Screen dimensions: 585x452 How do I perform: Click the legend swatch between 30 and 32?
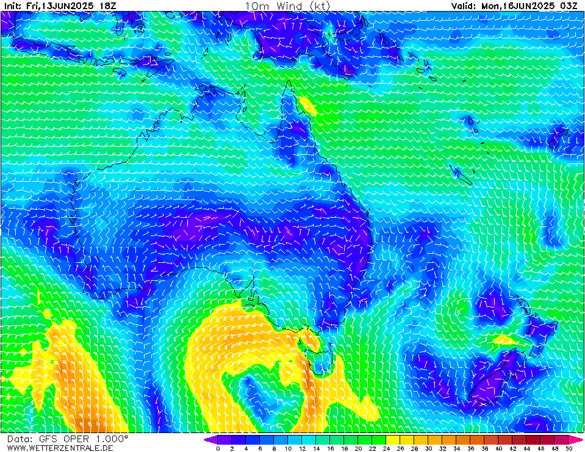[x=436, y=440]
